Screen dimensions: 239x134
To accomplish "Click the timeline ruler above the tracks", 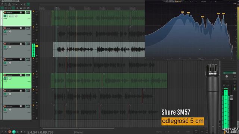I will pos(92,8).
